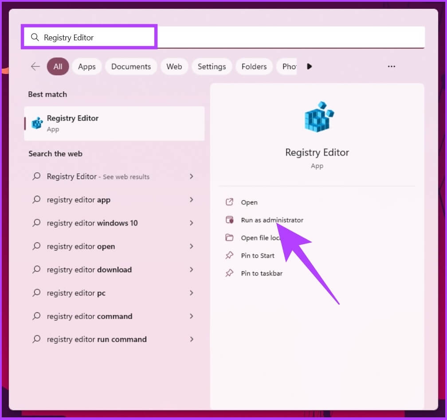Click the Run as administrator shield icon
The image size is (447, 420).
(230, 220)
